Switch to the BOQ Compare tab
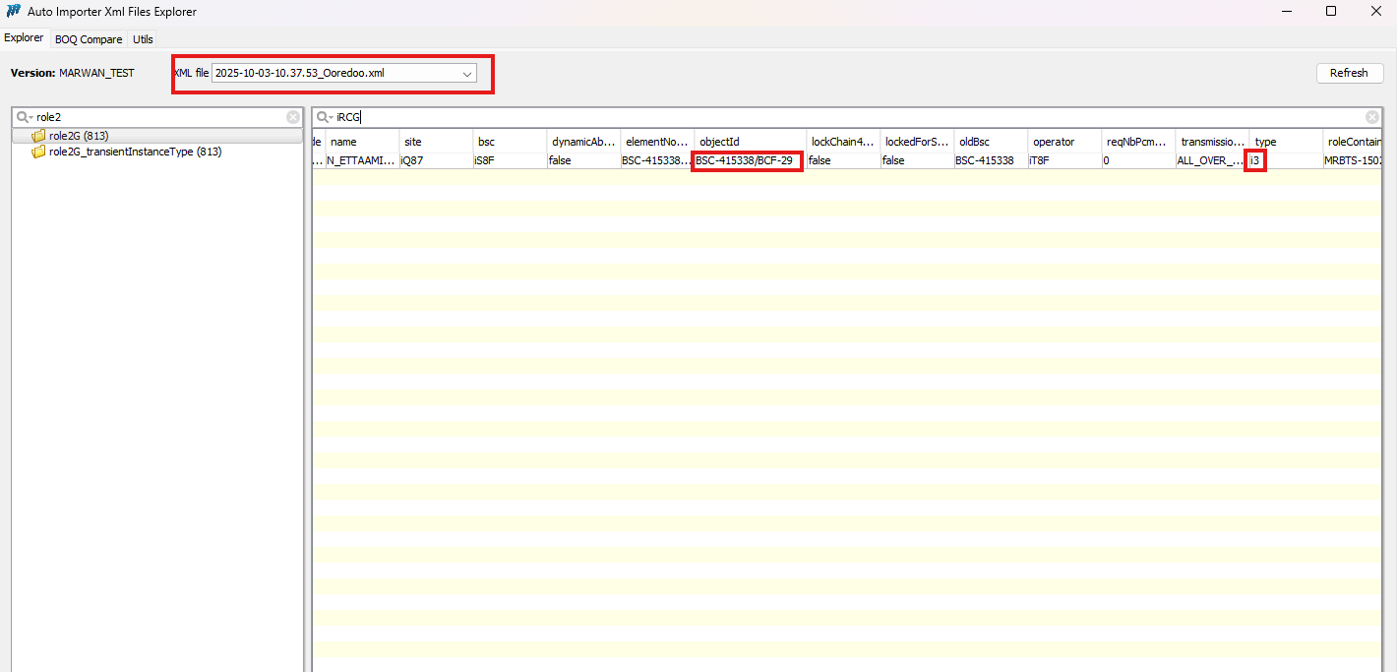This screenshot has height=672, width=1397. (89, 39)
